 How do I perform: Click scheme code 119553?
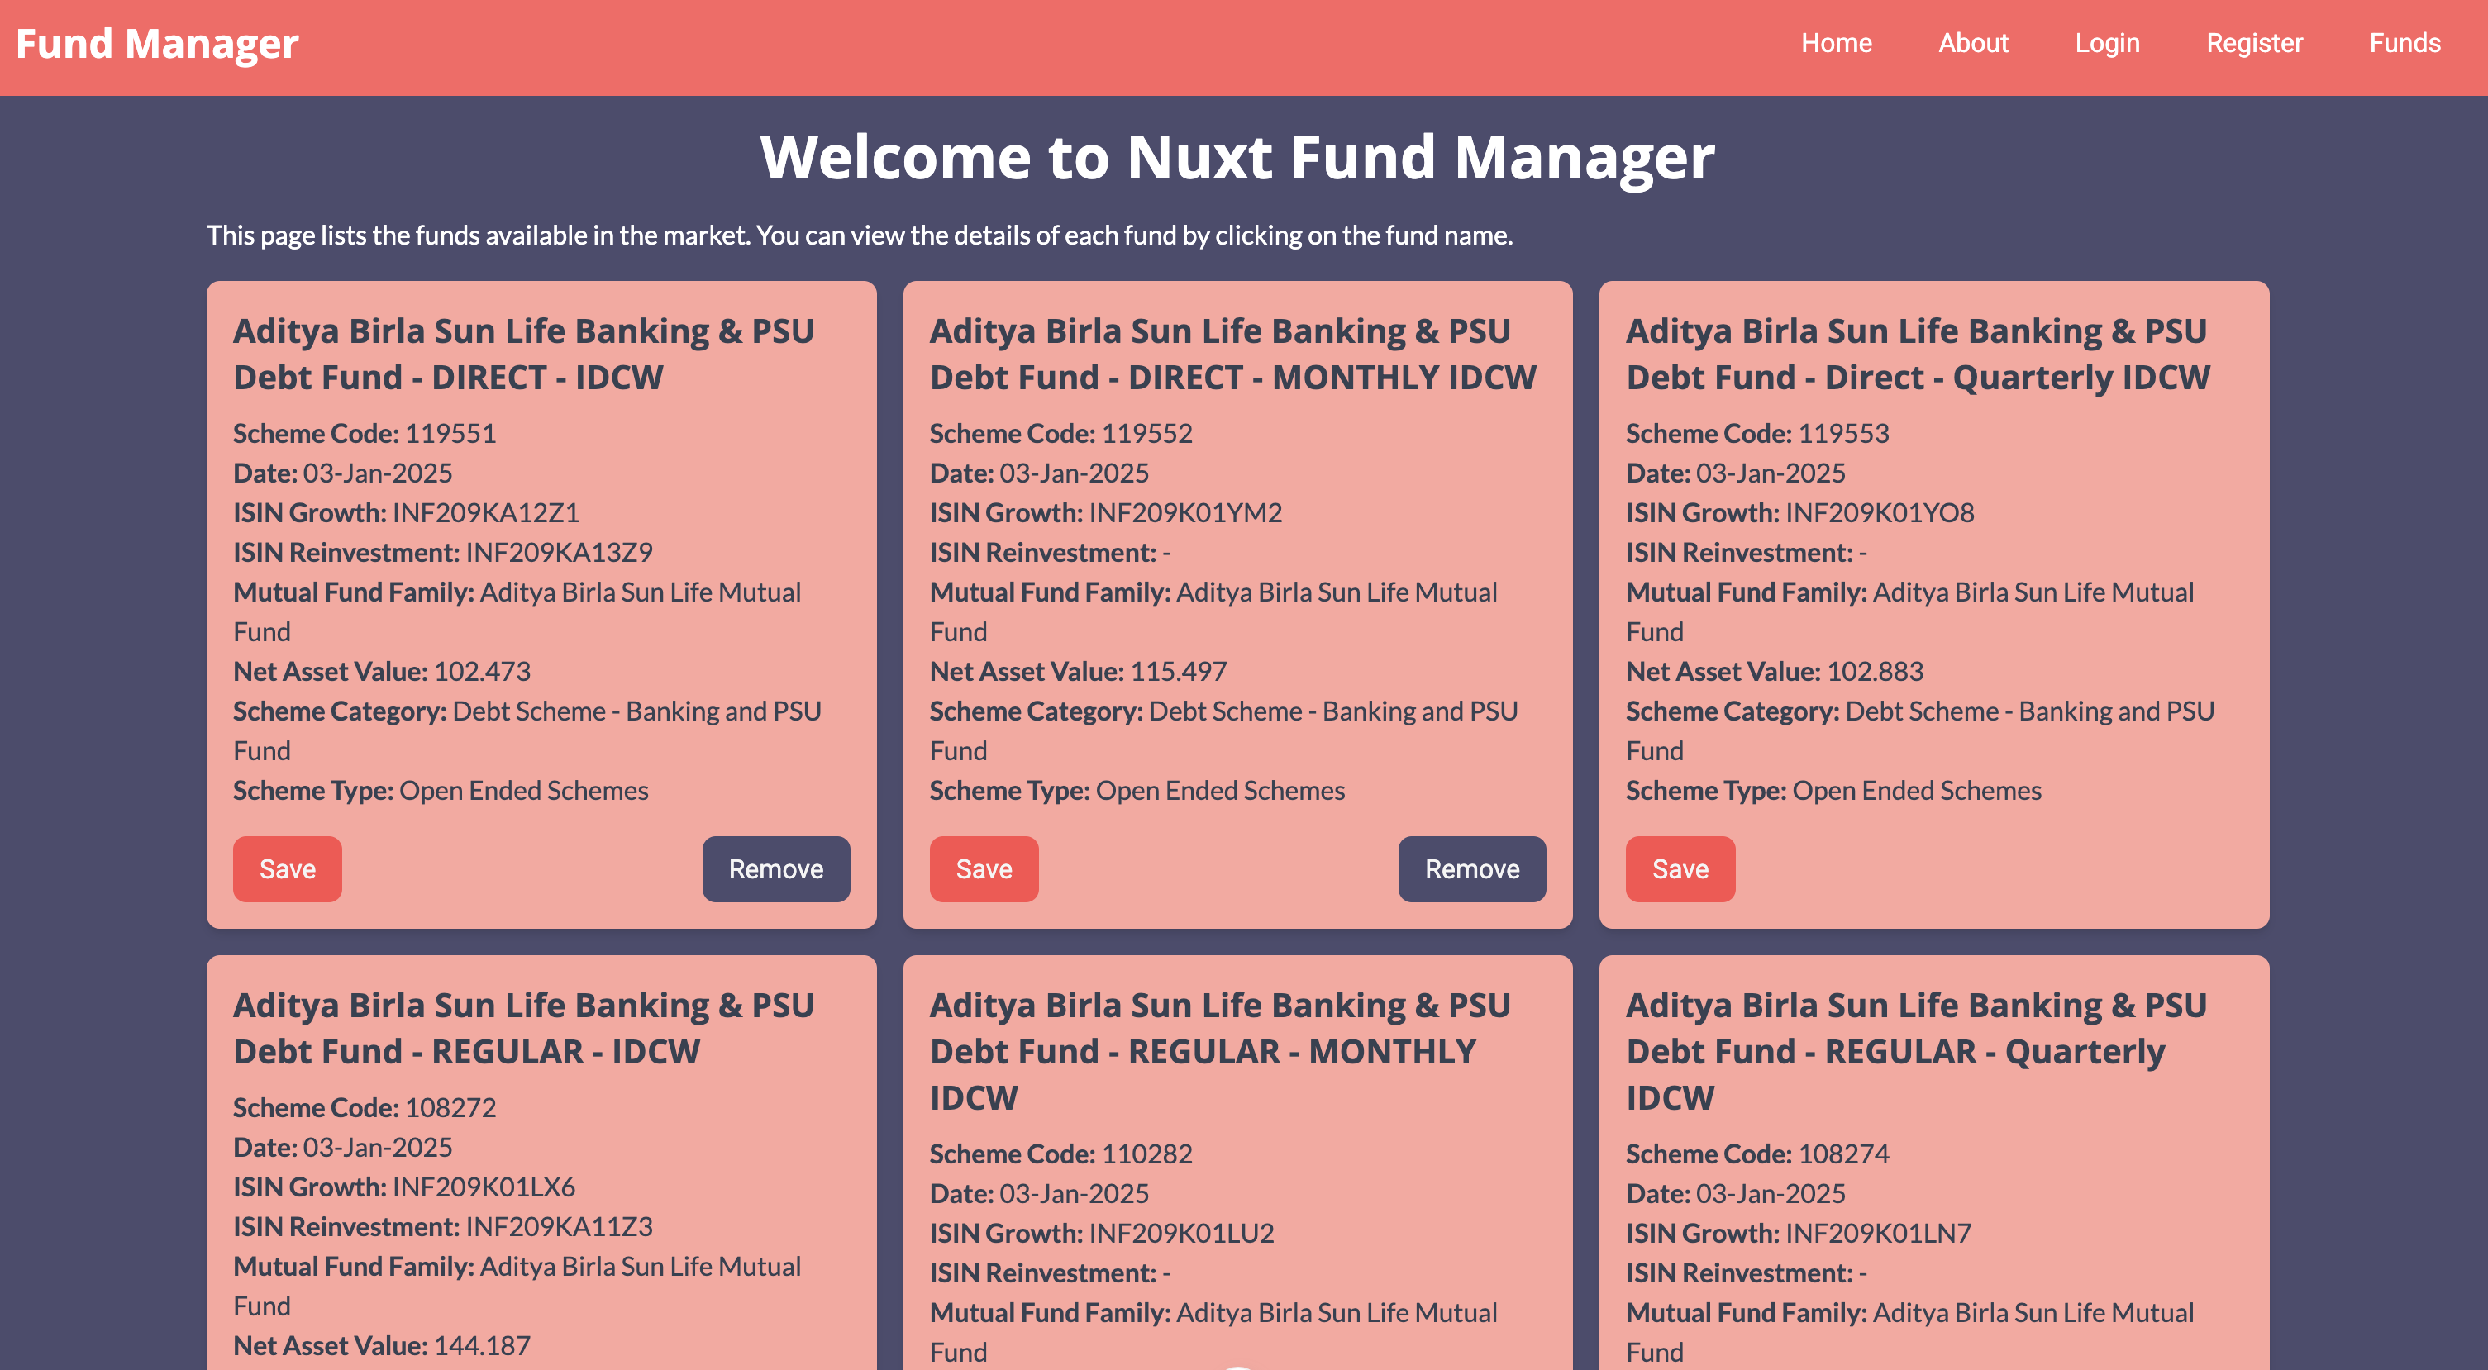click(x=1844, y=434)
